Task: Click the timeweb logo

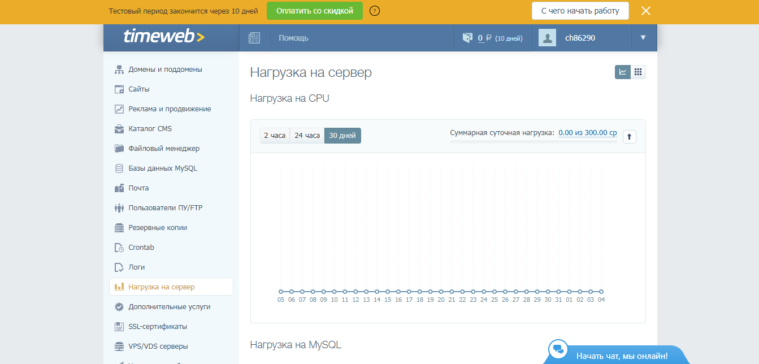Action: [164, 37]
